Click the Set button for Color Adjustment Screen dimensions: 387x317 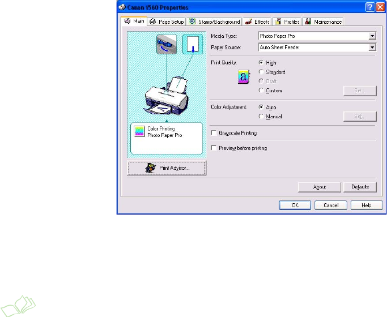360,117
